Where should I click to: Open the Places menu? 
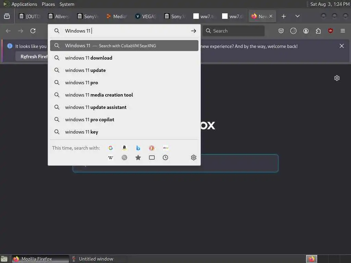click(48, 4)
